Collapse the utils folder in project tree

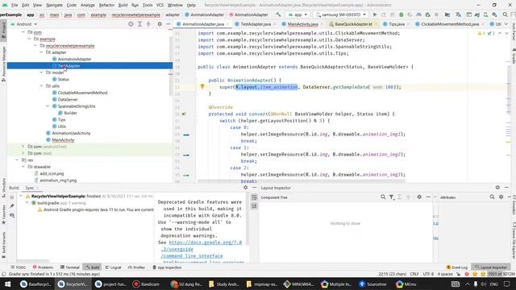41,86
